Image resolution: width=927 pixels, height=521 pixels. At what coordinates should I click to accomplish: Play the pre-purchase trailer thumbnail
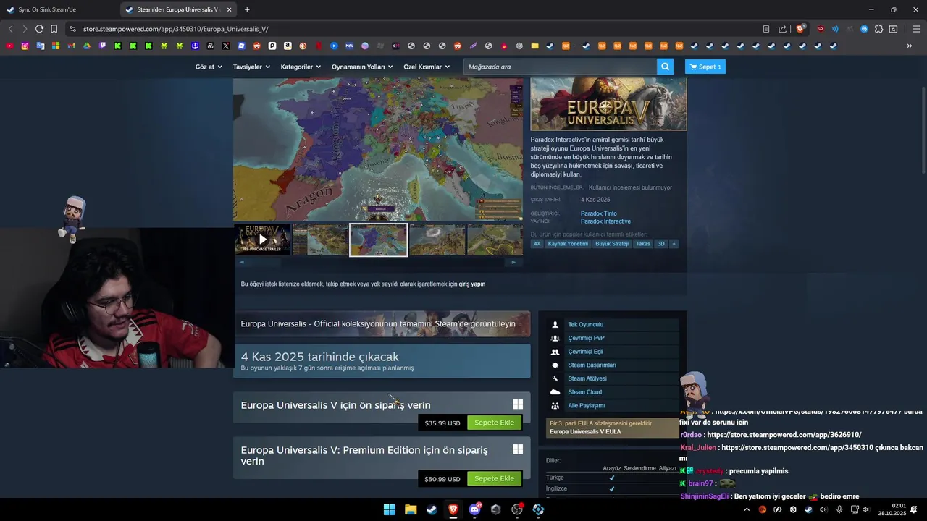pos(262,240)
